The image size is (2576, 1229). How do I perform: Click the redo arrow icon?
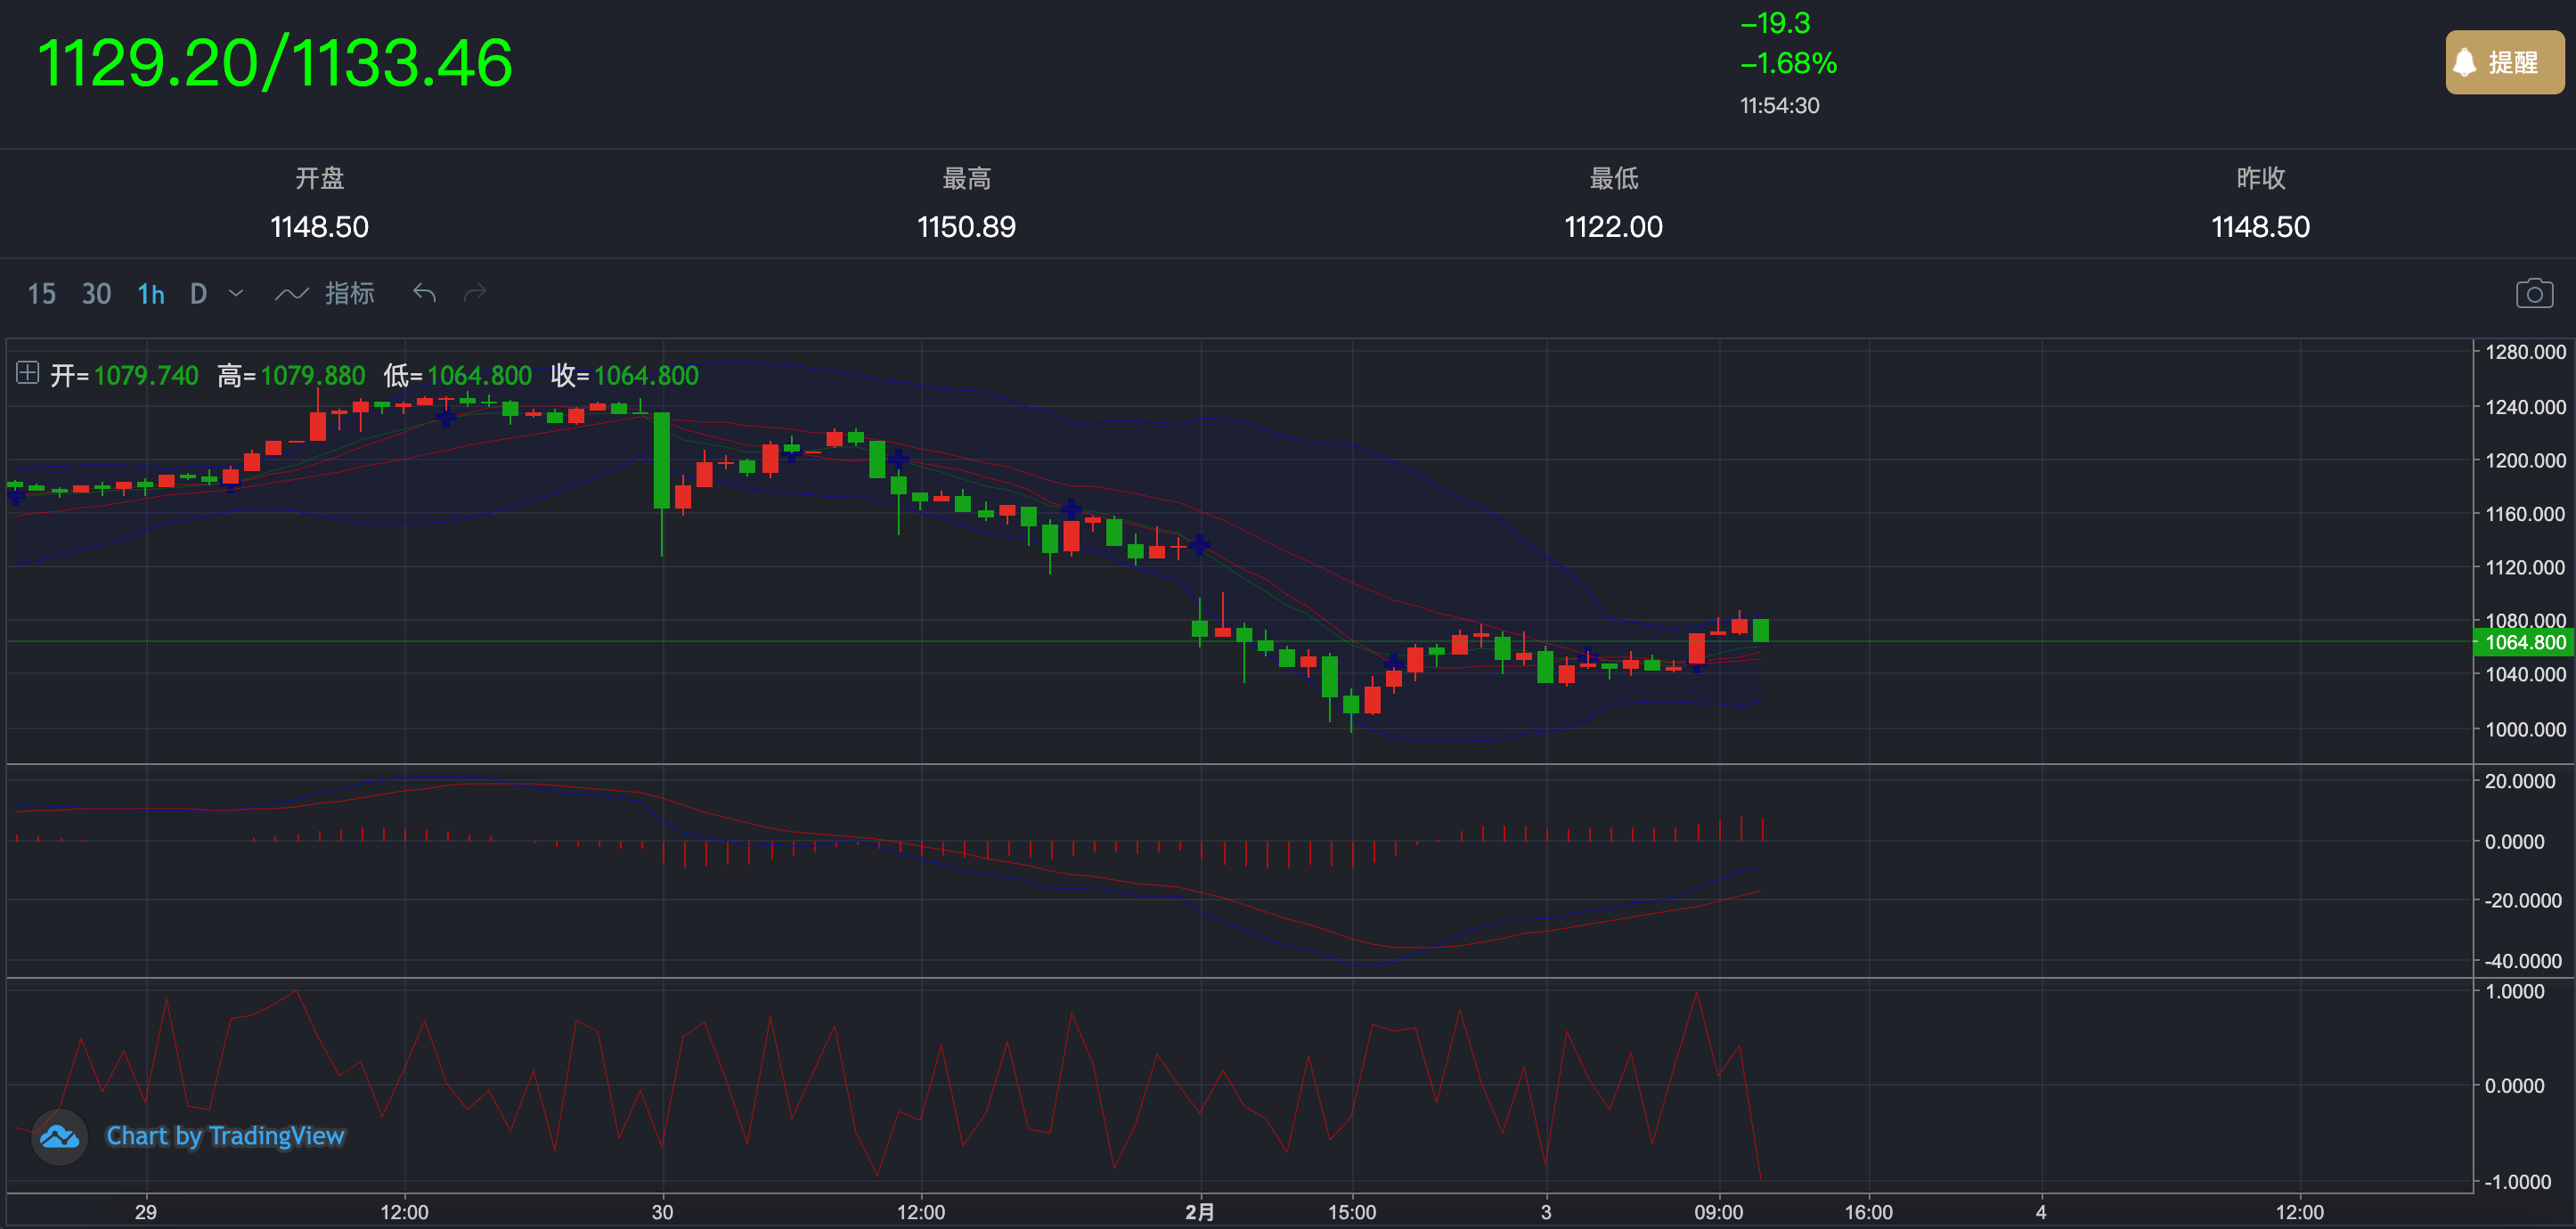[x=475, y=293]
